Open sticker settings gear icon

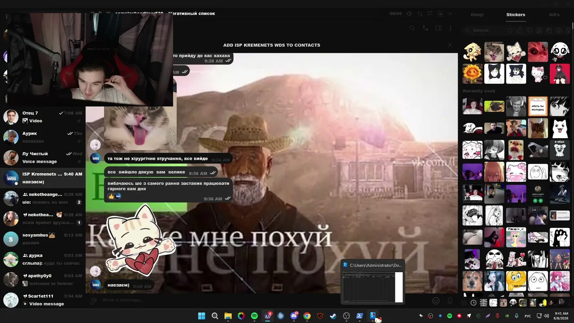pyautogui.click(x=464, y=303)
